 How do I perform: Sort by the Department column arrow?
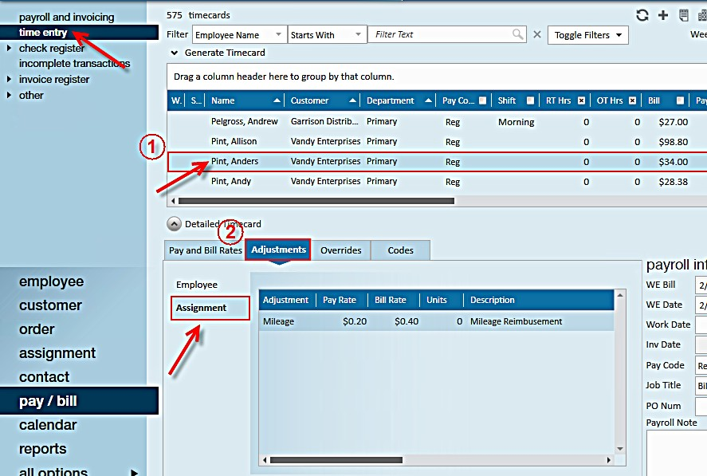tap(428, 100)
